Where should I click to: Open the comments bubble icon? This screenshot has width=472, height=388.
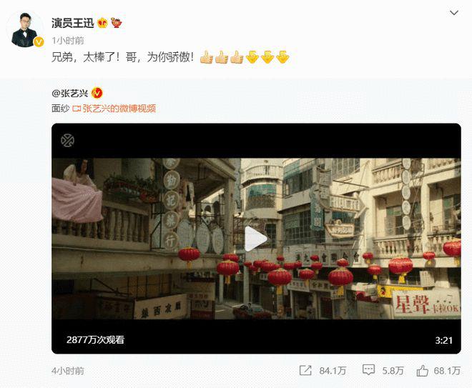(368, 370)
